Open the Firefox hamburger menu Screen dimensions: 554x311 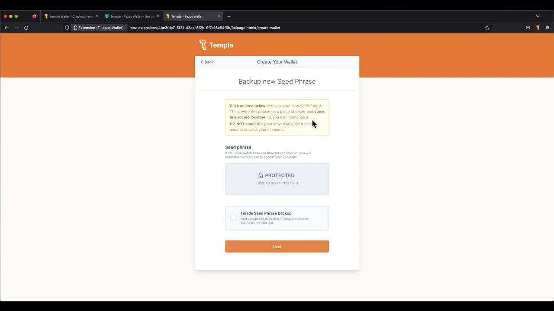pos(548,28)
